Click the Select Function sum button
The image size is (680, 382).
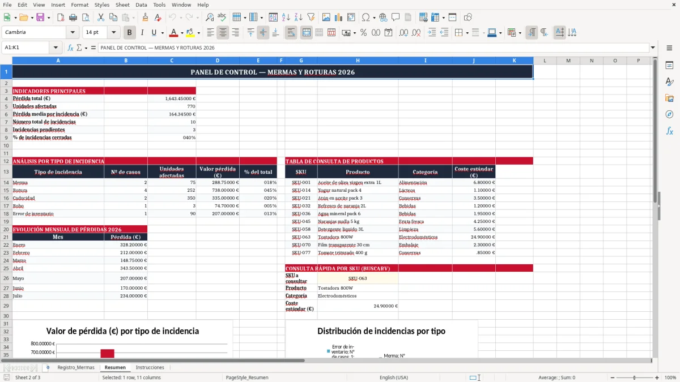79,48
